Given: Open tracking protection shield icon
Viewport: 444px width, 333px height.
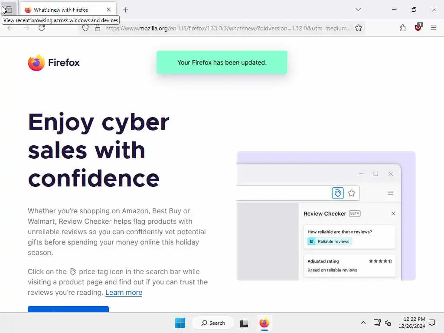Looking at the screenshot, I should 85,28.
